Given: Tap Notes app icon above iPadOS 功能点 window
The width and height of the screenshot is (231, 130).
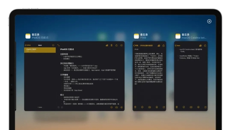Looking at the screenshot, I should click(x=28, y=36).
